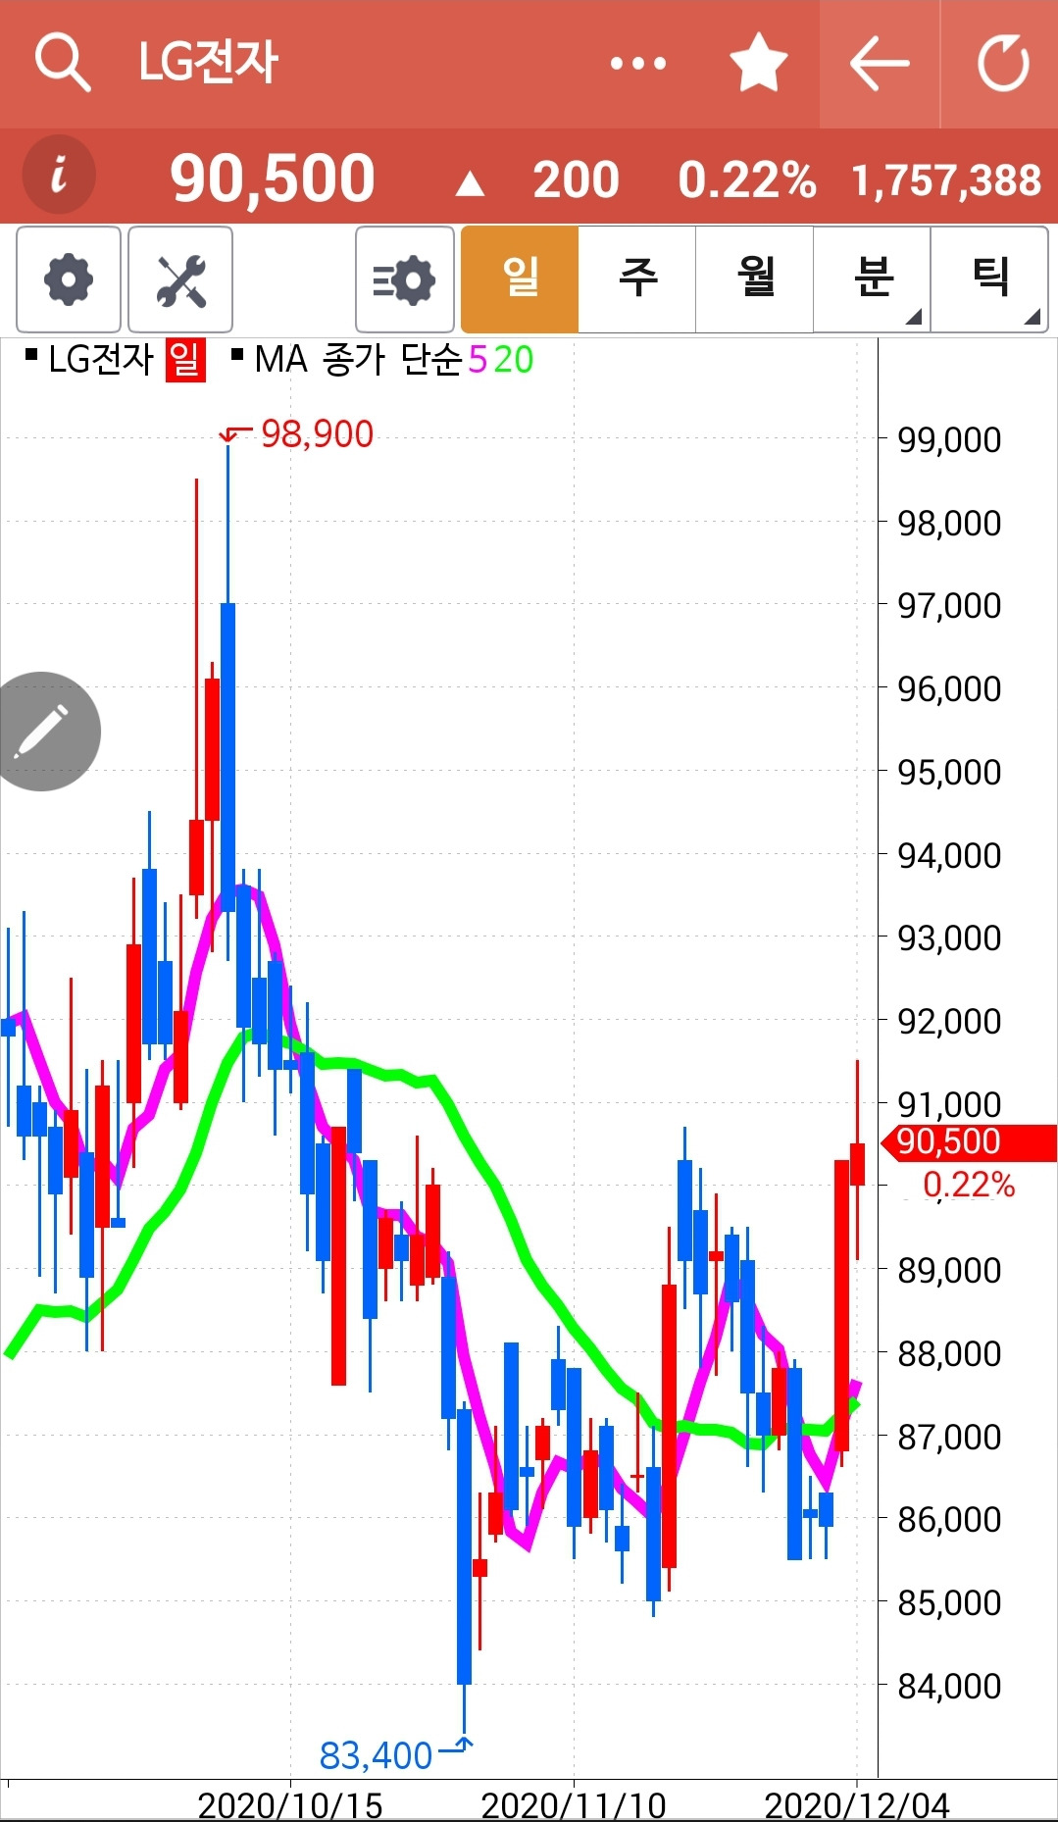This screenshot has width=1058, height=1822.
Task: Tap the 83,400 low price marker
Action: (376, 1755)
